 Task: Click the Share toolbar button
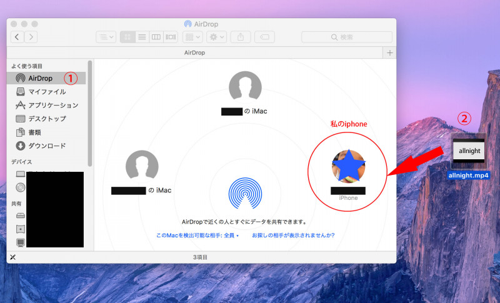coord(241,37)
